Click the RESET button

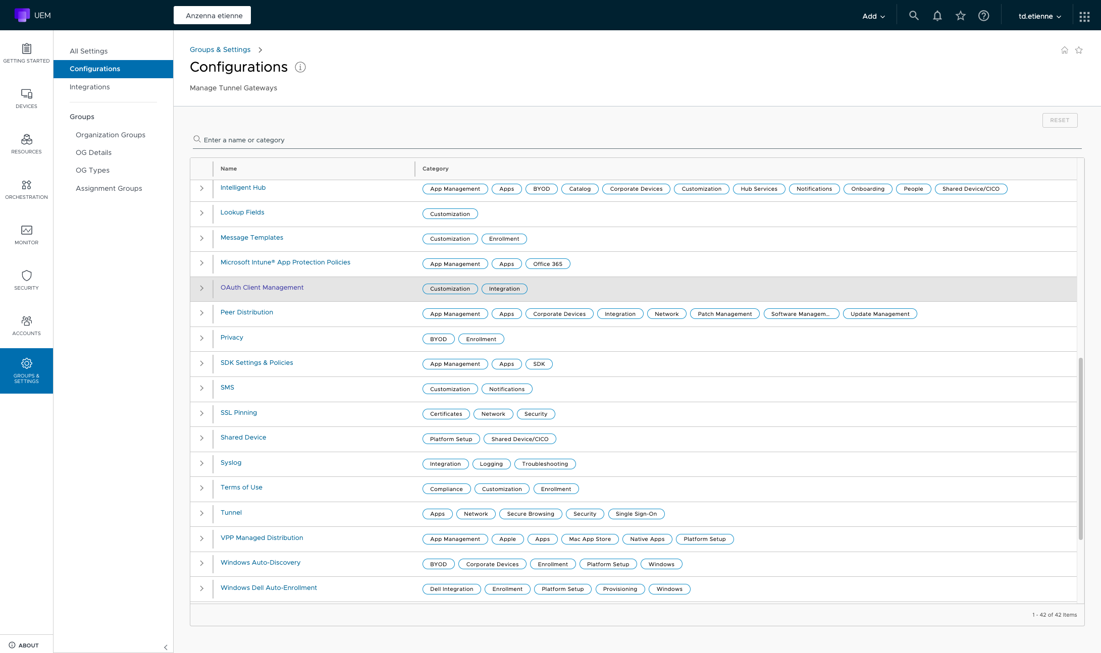pyautogui.click(x=1060, y=120)
